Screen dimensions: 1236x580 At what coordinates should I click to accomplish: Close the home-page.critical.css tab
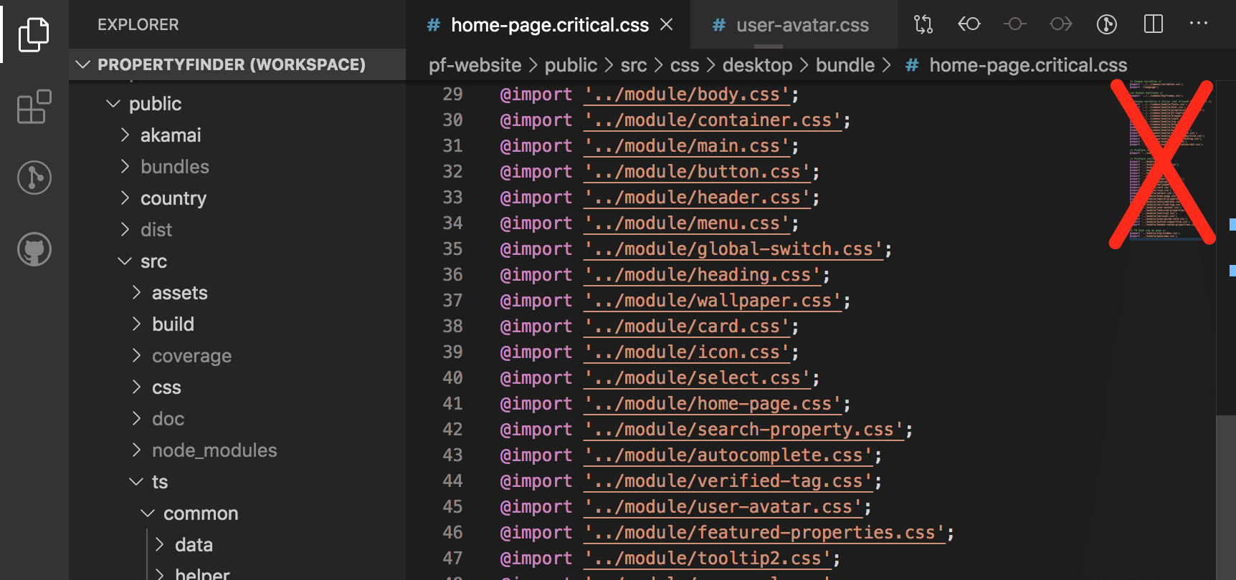666,25
